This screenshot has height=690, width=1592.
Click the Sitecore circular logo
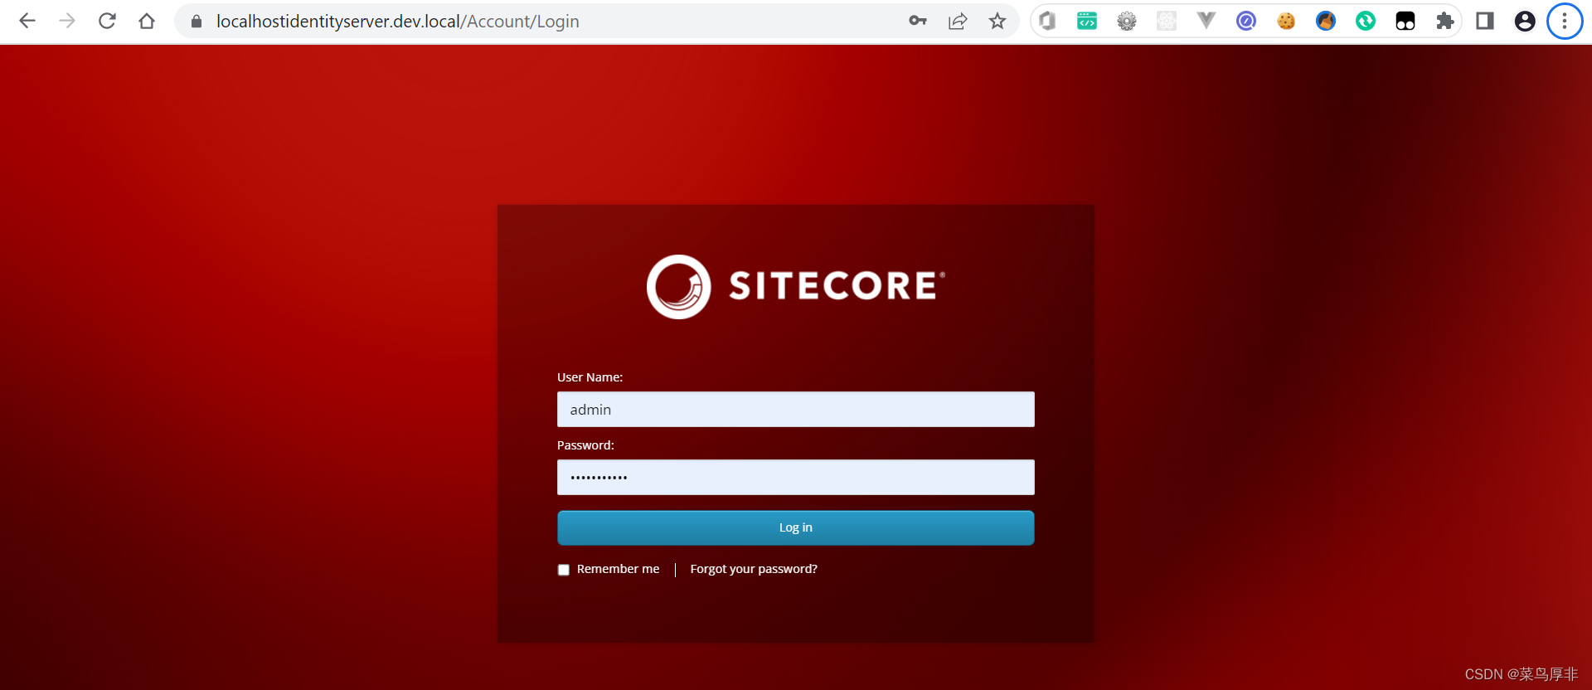[x=679, y=287]
